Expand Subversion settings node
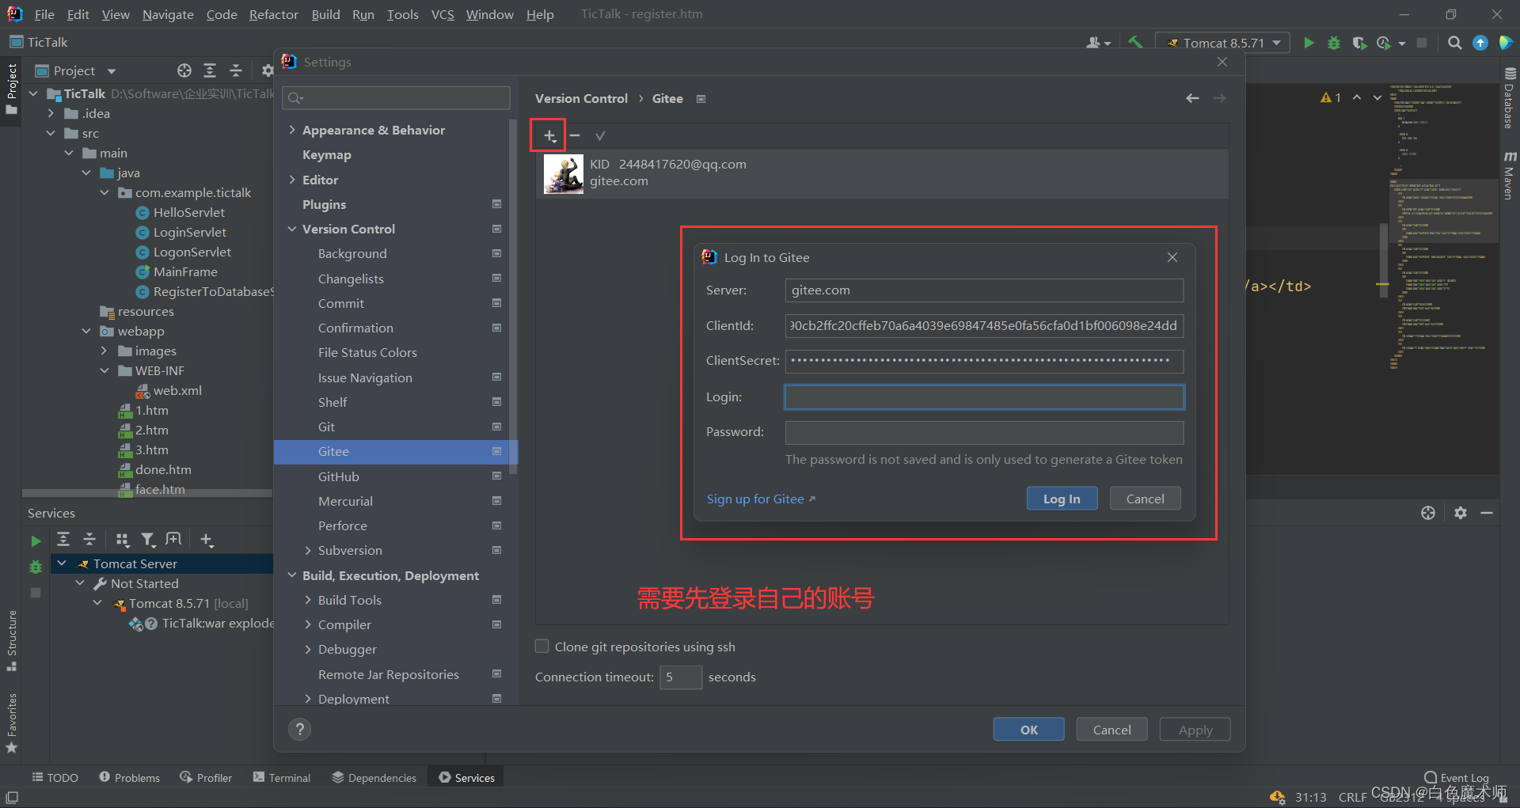 pyautogui.click(x=308, y=550)
